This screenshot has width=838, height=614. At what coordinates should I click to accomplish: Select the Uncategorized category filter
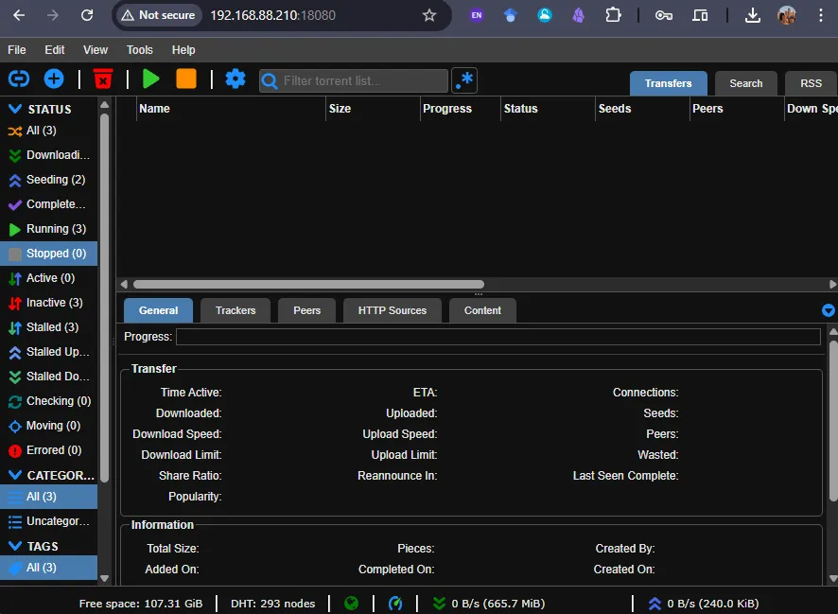(48, 521)
